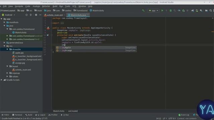Open the app run configuration dropdown
Screen dimensions: 214x120
pyautogui.click(x=153, y=10)
